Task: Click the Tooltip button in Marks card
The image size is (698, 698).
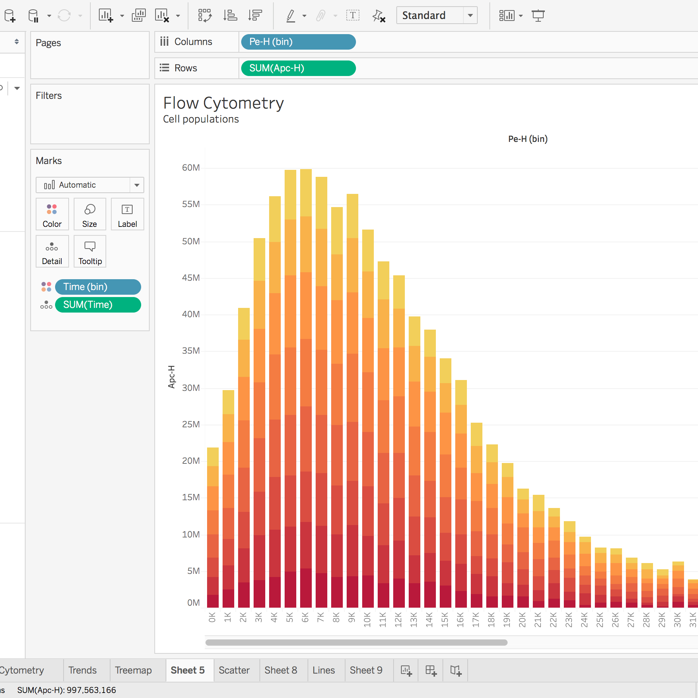Action: point(90,251)
